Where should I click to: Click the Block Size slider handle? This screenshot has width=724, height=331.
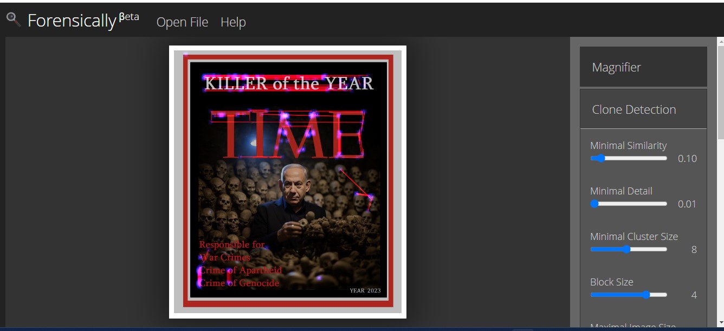click(x=647, y=295)
